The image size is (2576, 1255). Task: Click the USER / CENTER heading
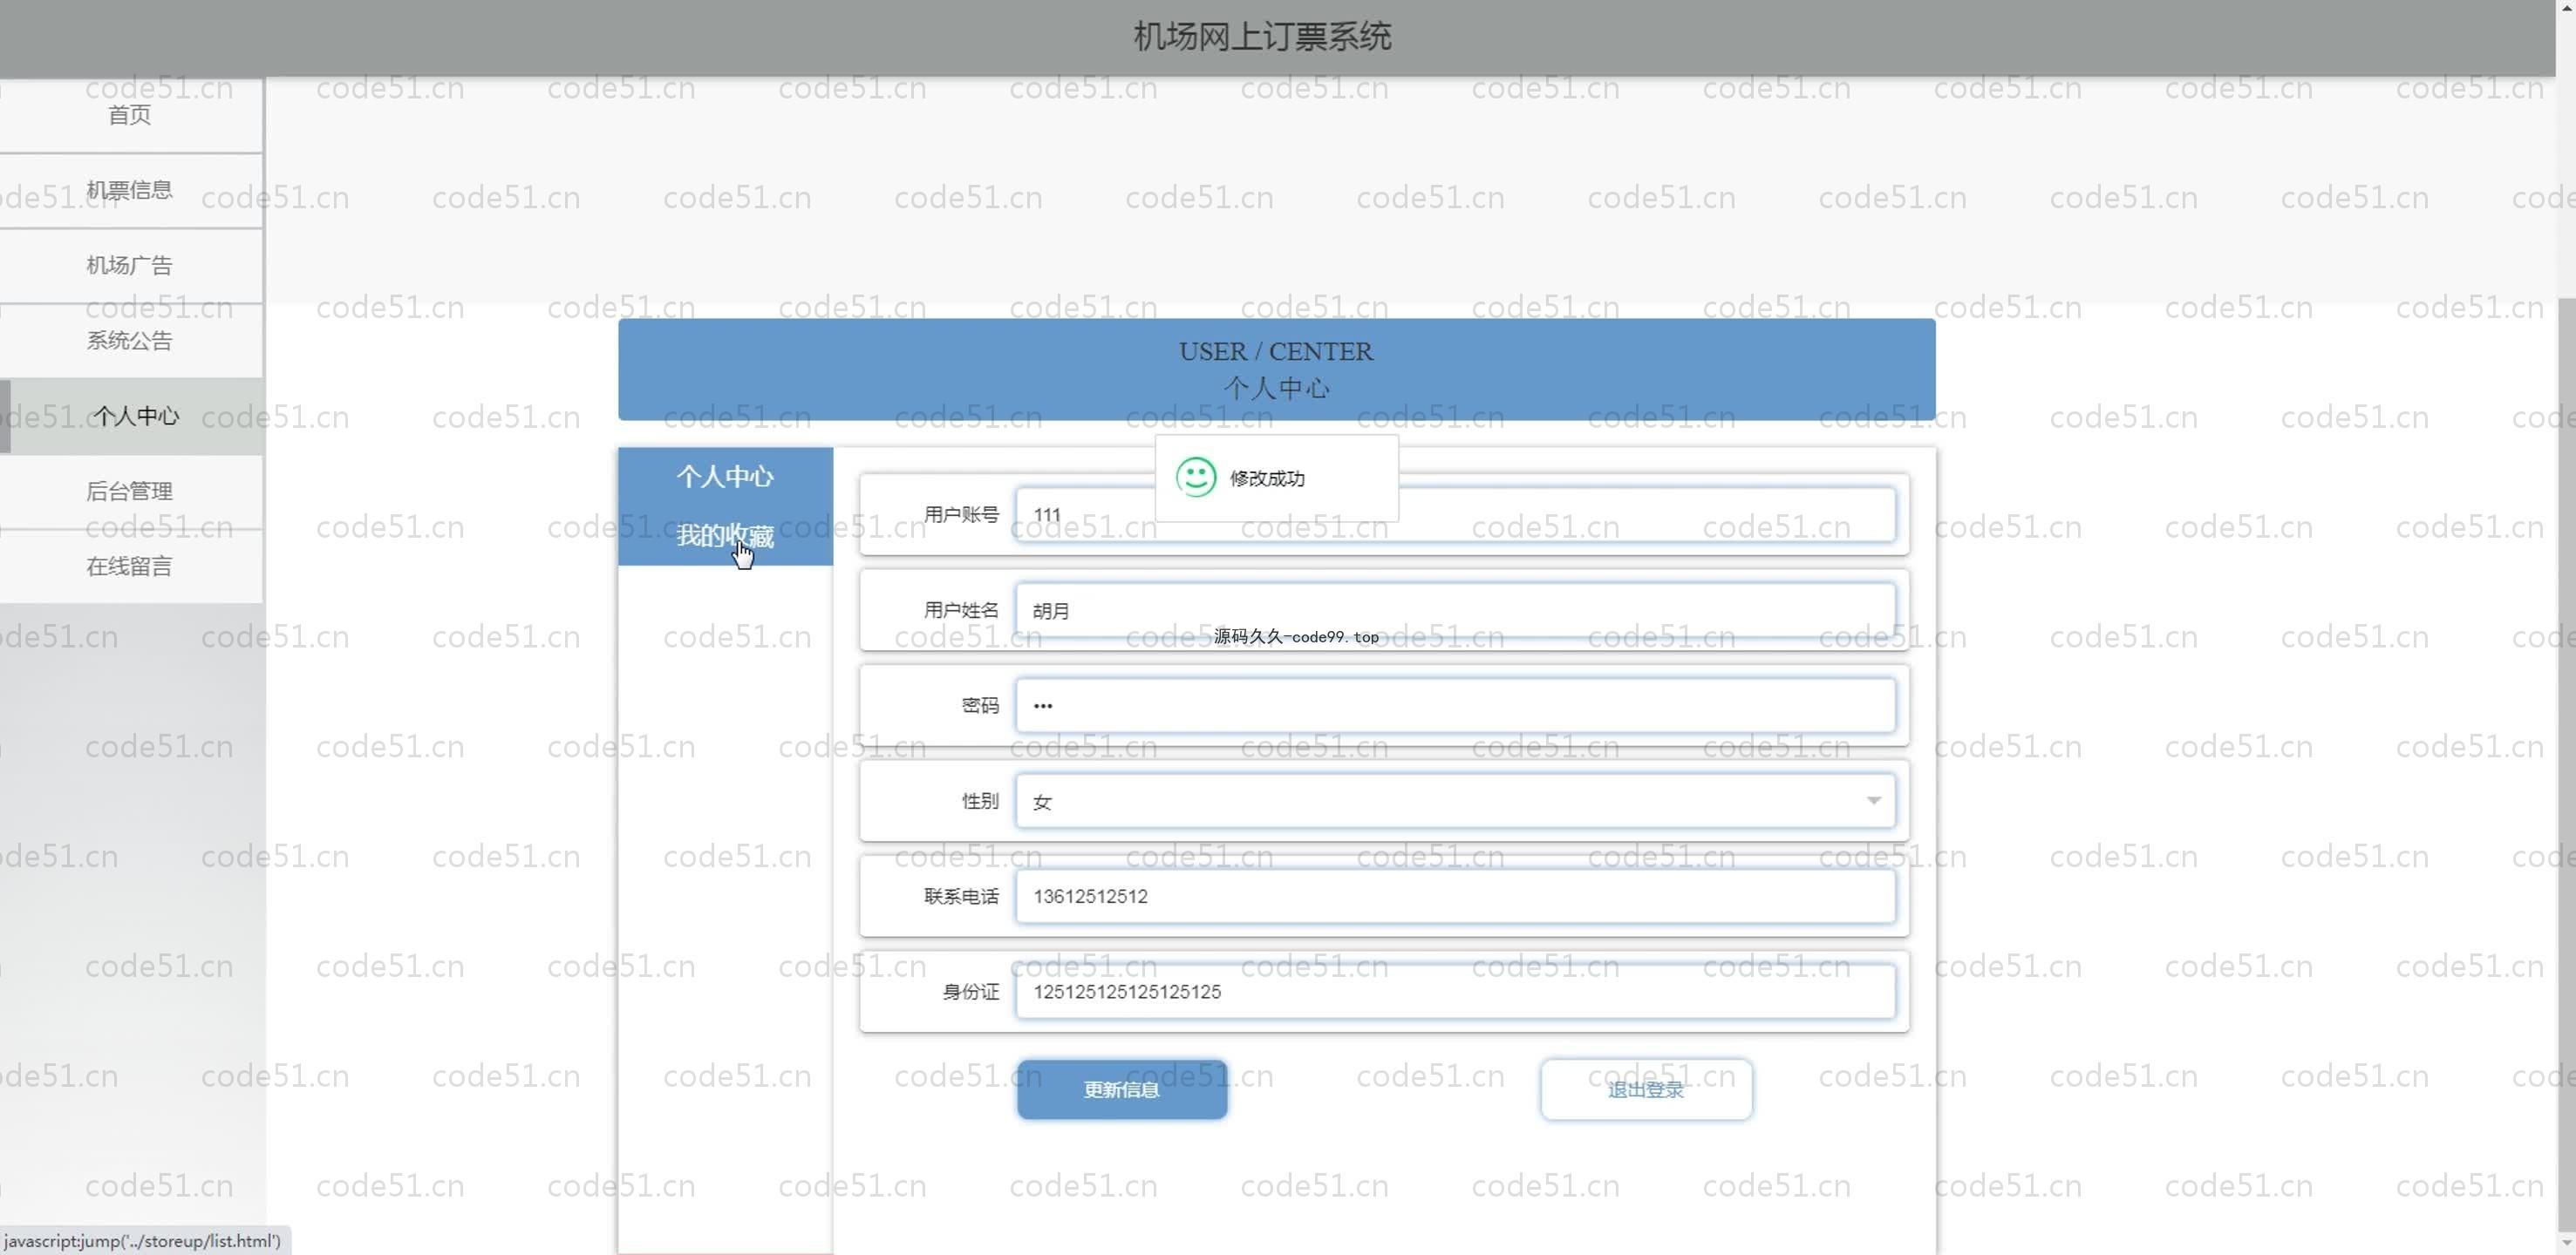coord(1276,352)
